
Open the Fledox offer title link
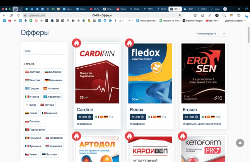[137, 110]
